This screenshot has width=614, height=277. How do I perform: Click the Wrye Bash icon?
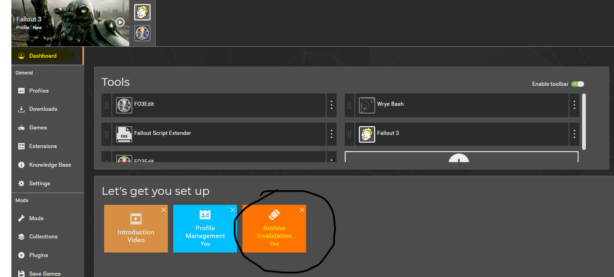(367, 105)
